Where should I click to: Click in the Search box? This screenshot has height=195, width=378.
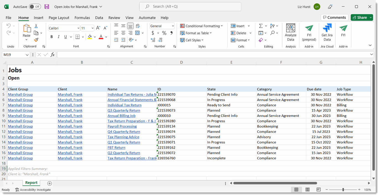pyautogui.click(x=190, y=7)
